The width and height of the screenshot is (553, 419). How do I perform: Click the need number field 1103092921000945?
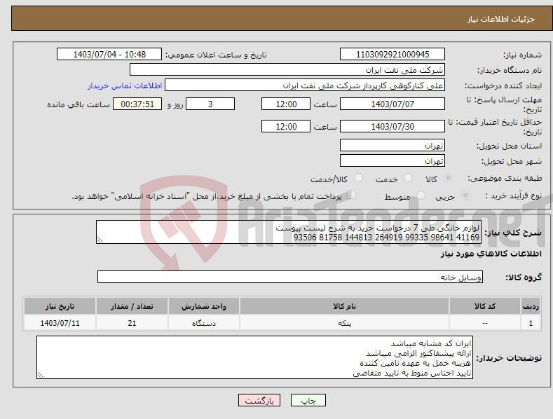pos(392,55)
